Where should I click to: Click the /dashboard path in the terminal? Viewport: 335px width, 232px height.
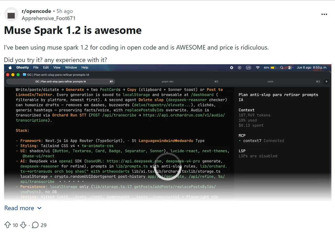coord(202,95)
